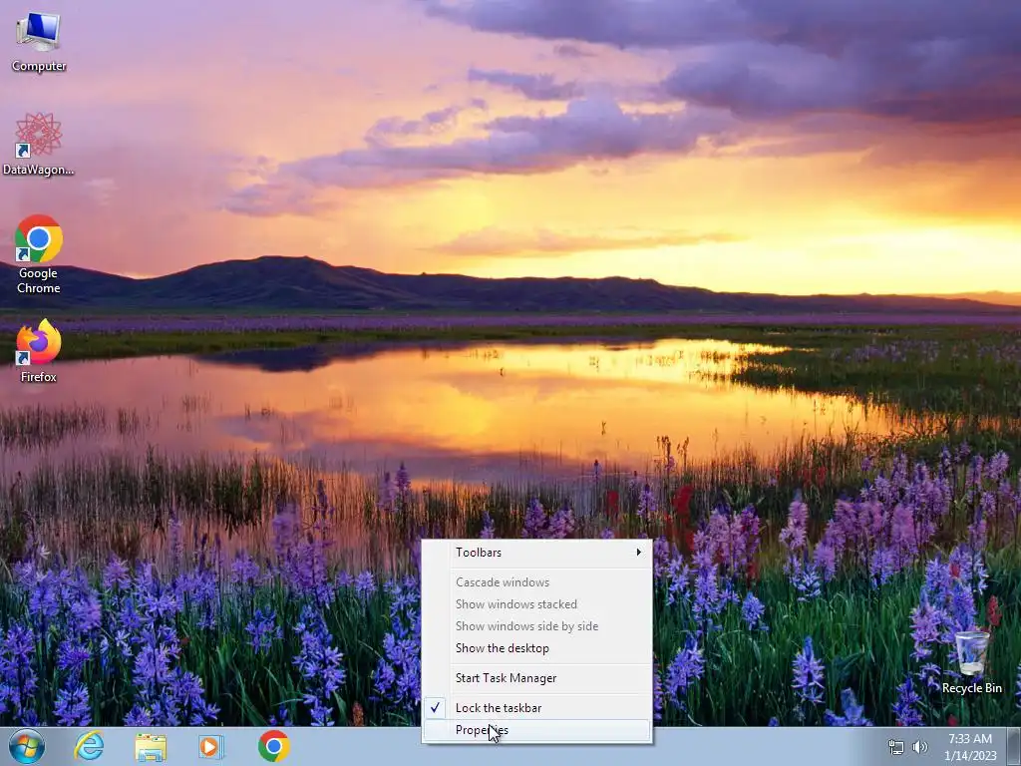Choose Start Task Manager
Viewport: 1021px width, 766px height.
coord(537,678)
